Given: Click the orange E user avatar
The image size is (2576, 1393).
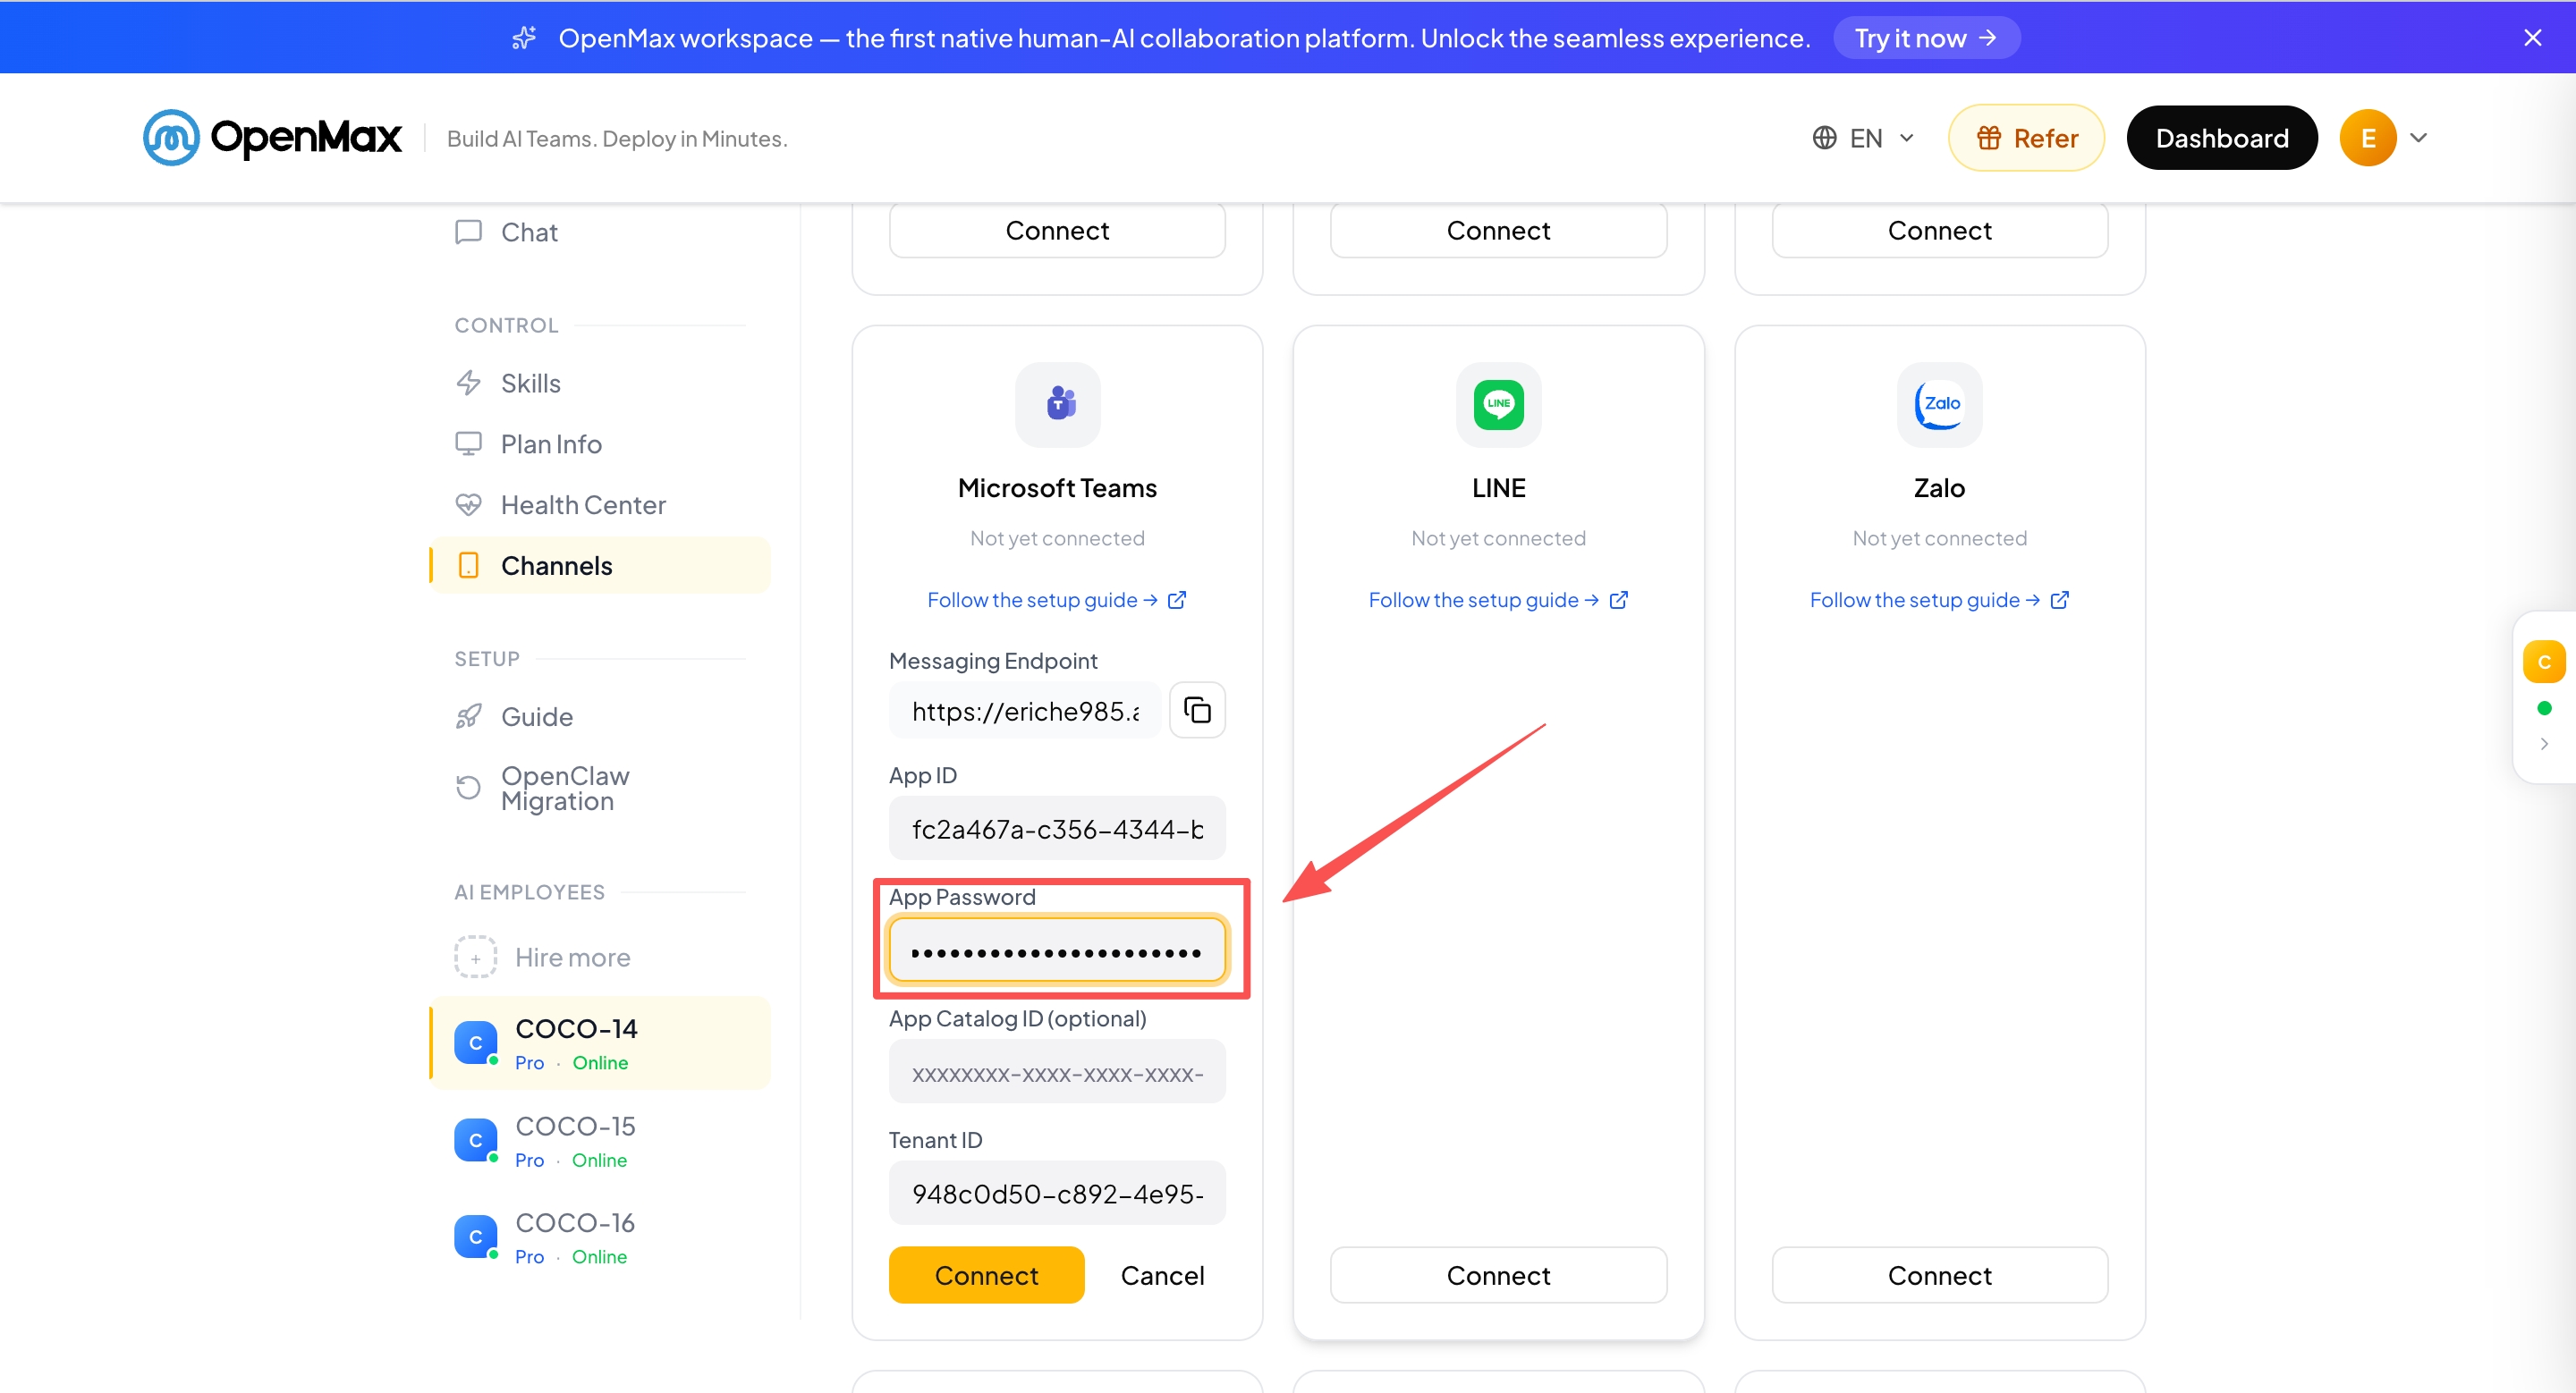Looking at the screenshot, I should pyautogui.click(x=2367, y=138).
